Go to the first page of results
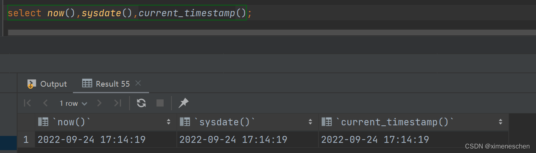The height and width of the screenshot is (153, 536). [27, 103]
